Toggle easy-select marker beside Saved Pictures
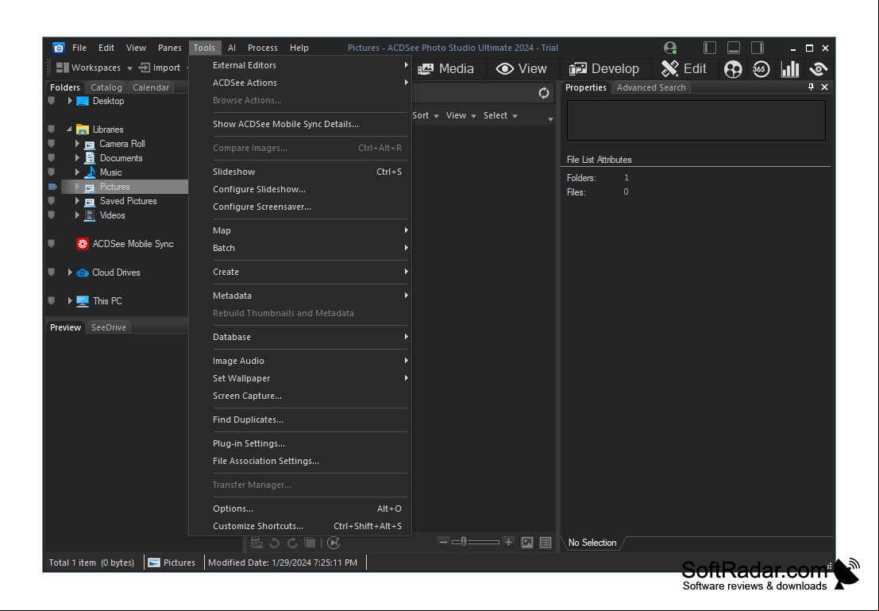Image resolution: width=879 pixels, height=611 pixels. tap(52, 201)
